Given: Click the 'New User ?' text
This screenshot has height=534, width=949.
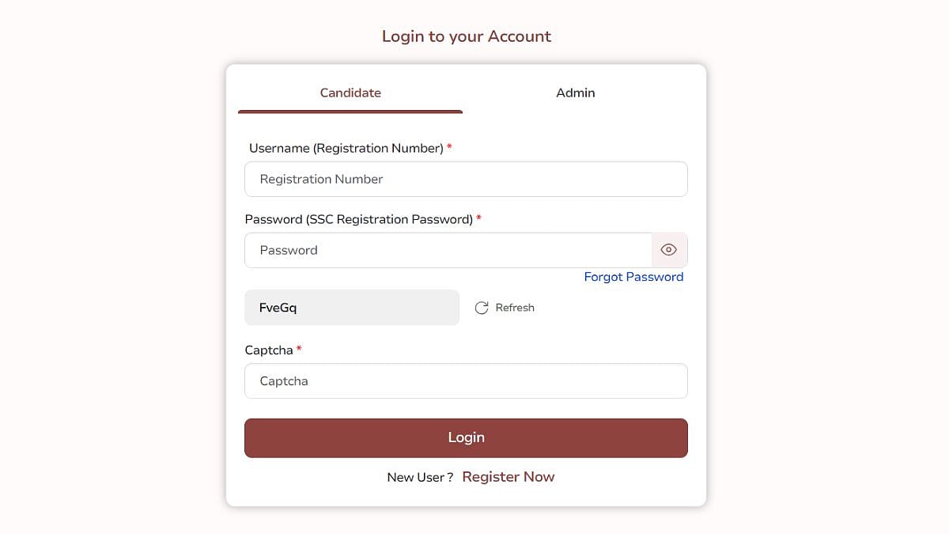Looking at the screenshot, I should click(x=420, y=478).
